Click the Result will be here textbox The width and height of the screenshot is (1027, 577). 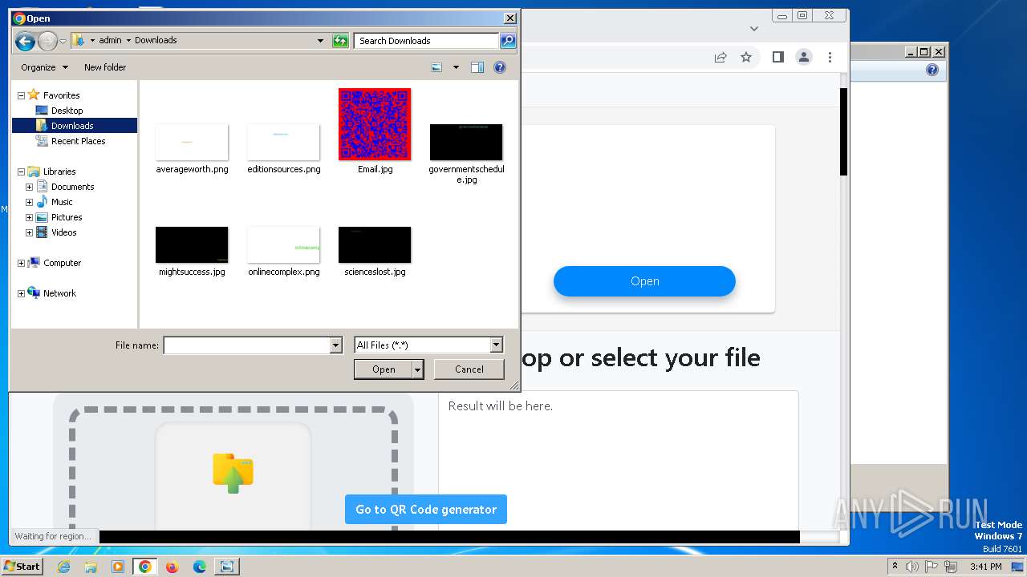pos(619,461)
